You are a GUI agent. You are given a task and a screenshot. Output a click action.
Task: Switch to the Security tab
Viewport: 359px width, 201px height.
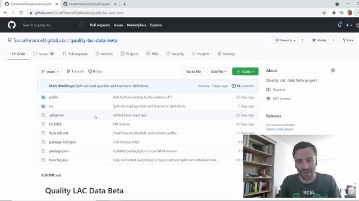tap(175, 54)
